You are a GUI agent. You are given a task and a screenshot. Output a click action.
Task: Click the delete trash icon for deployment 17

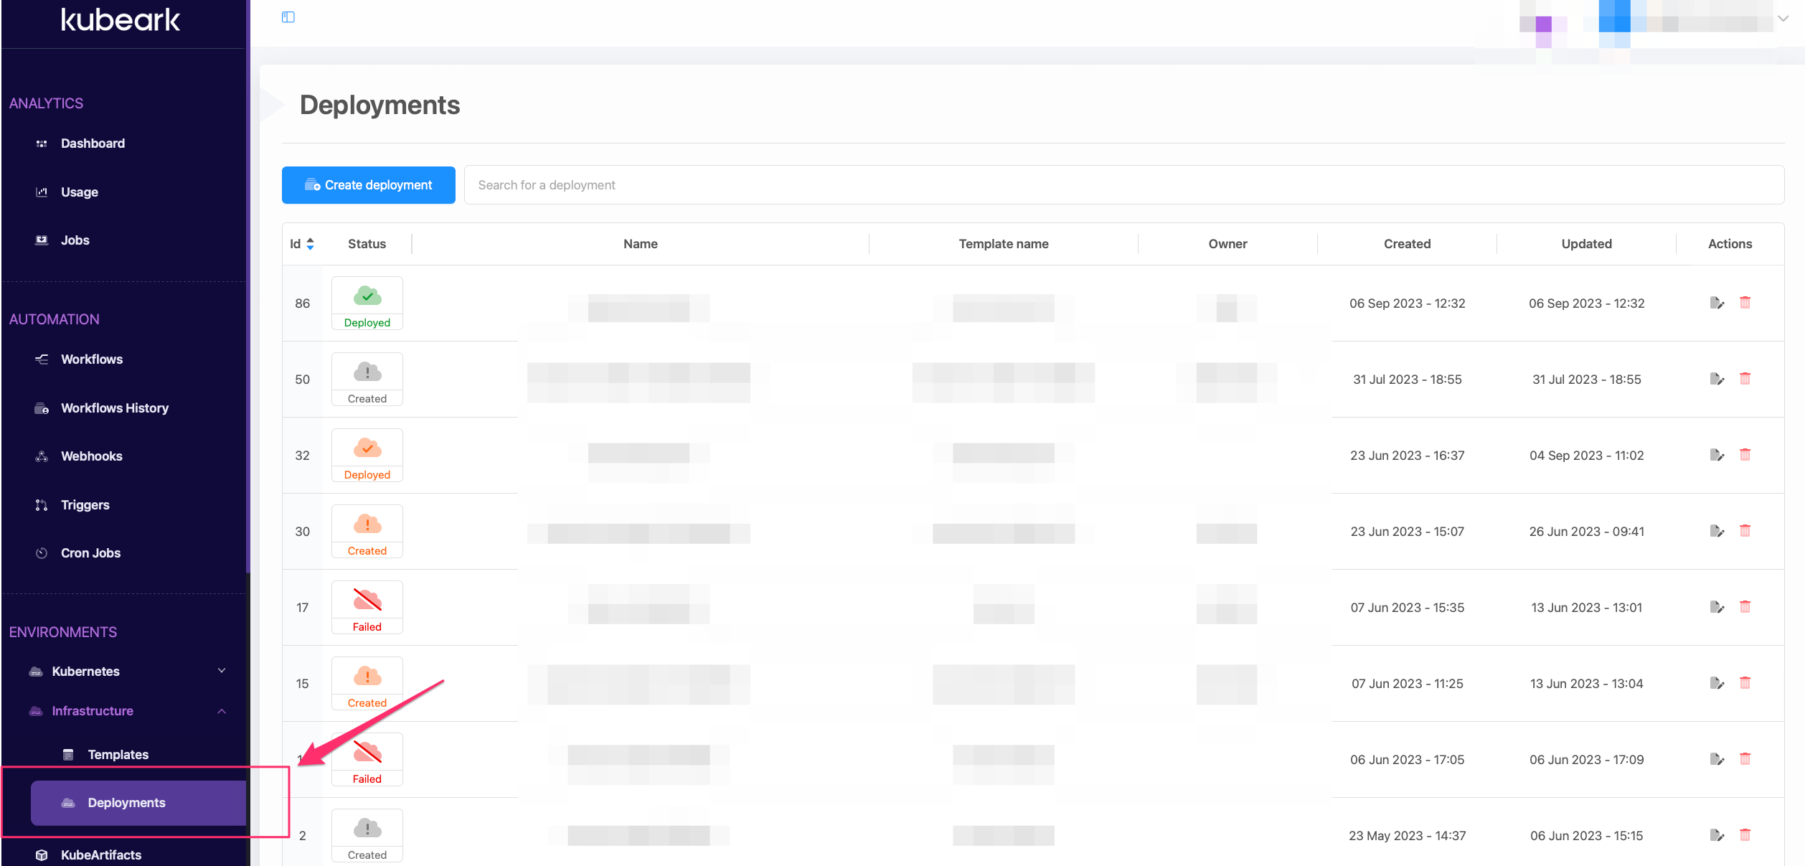tap(1745, 606)
